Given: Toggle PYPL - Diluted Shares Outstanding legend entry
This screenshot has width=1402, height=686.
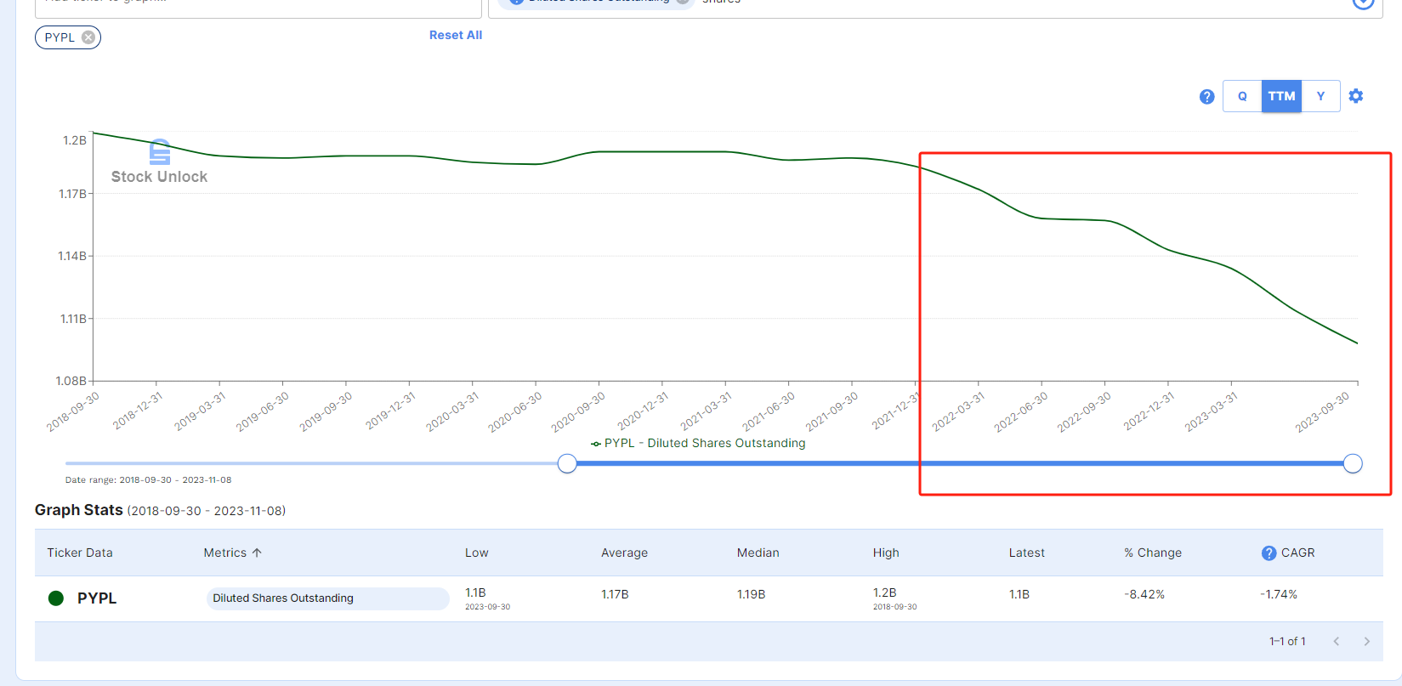Looking at the screenshot, I should pos(698,443).
